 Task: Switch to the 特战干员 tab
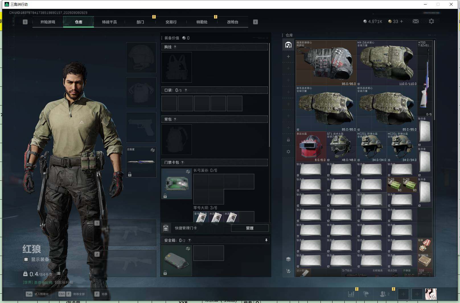pyautogui.click(x=109, y=22)
